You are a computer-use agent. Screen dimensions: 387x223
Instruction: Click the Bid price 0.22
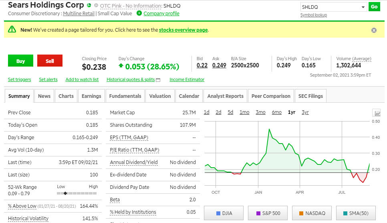pos(202,65)
